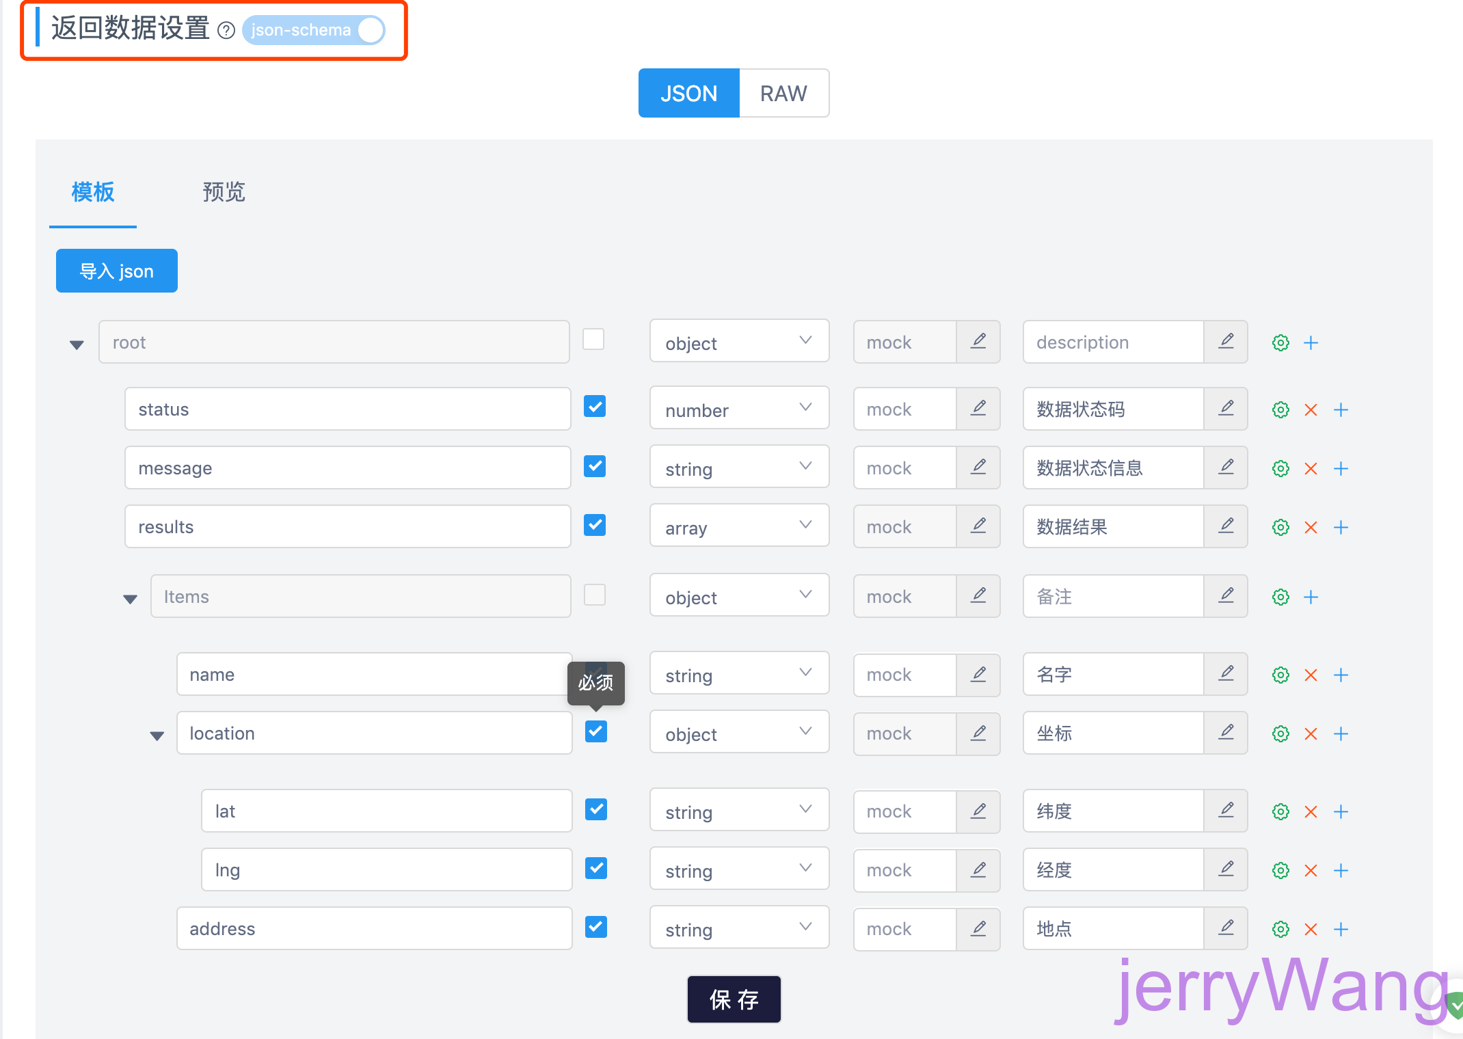Viewport: 1463px width, 1039px height.
Task: Open advanced settings gear for status row
Action: point(1280,409)
